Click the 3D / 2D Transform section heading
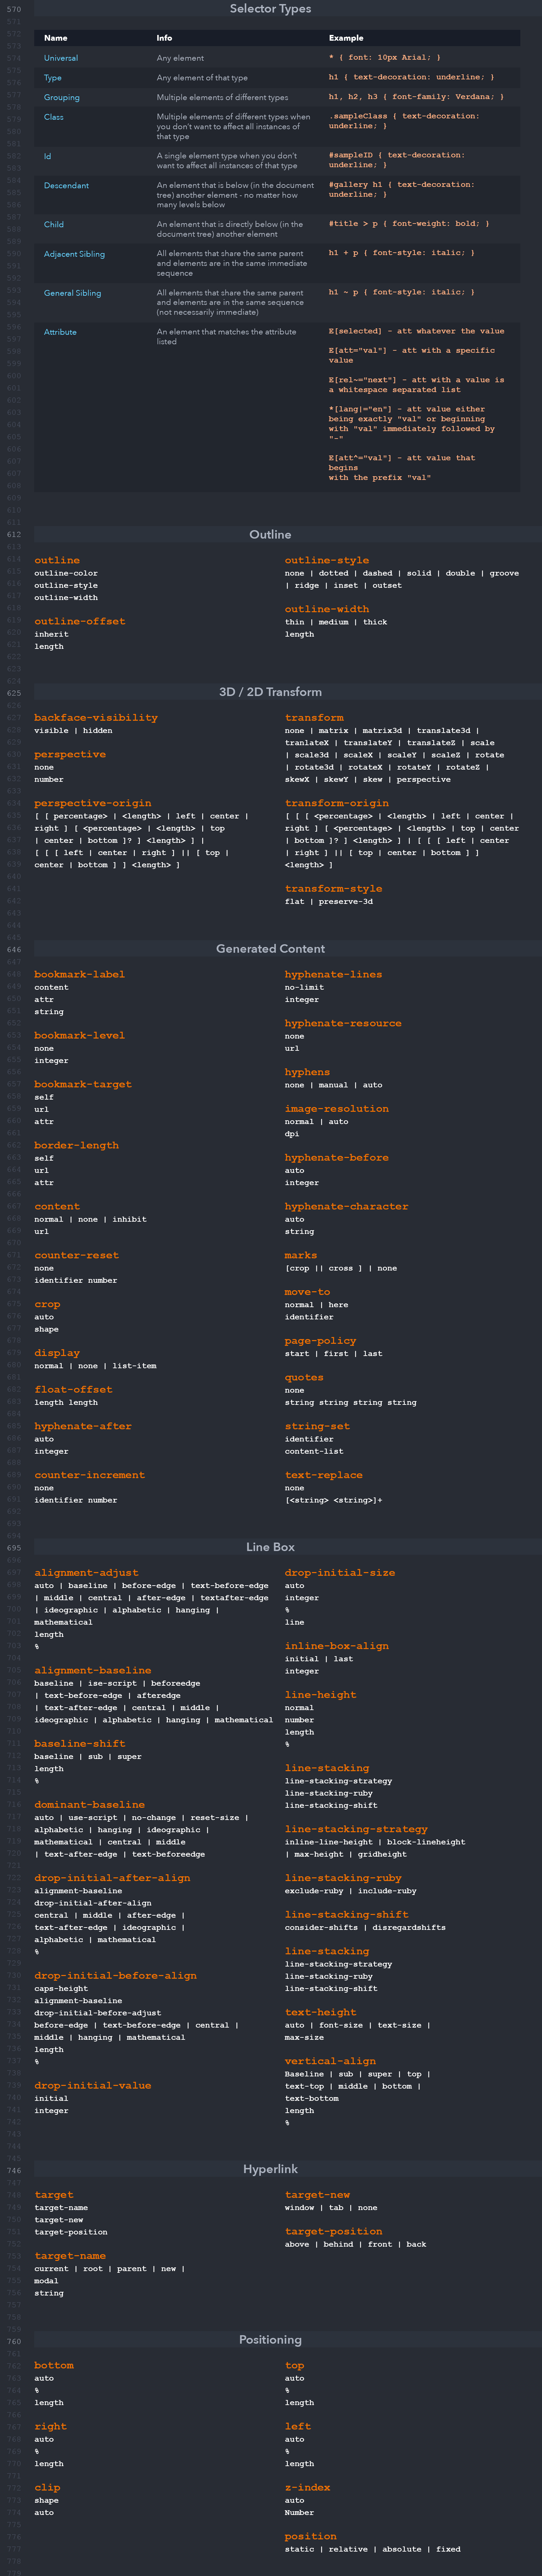 (x=271, y=692)
